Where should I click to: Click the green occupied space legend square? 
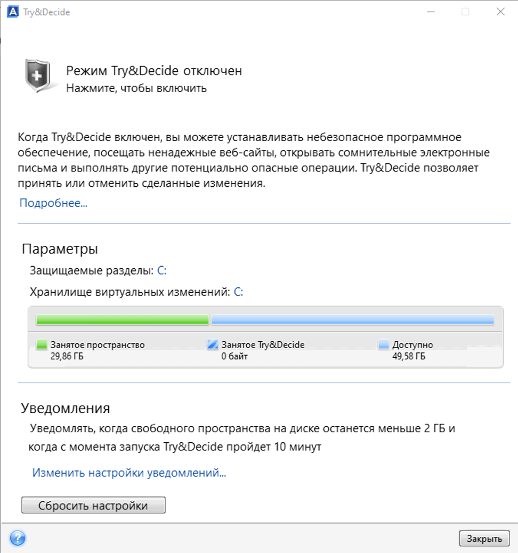point(42,344)
